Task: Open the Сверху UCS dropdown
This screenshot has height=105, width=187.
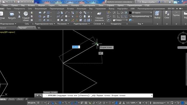Action: (120, 20)
